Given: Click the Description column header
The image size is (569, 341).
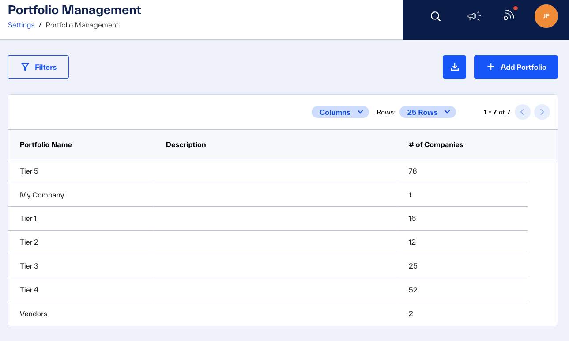Looking at the screenshot, I should [x=186, y=145].
